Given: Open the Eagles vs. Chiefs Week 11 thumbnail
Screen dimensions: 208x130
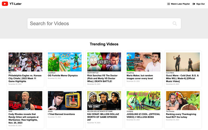Looking at the screenshot, I should (x=25, y=62).
